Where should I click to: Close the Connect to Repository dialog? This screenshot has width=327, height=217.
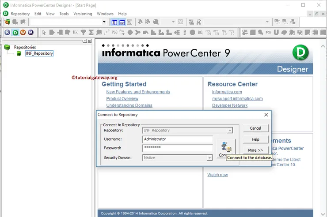click(x=266, y=115)
